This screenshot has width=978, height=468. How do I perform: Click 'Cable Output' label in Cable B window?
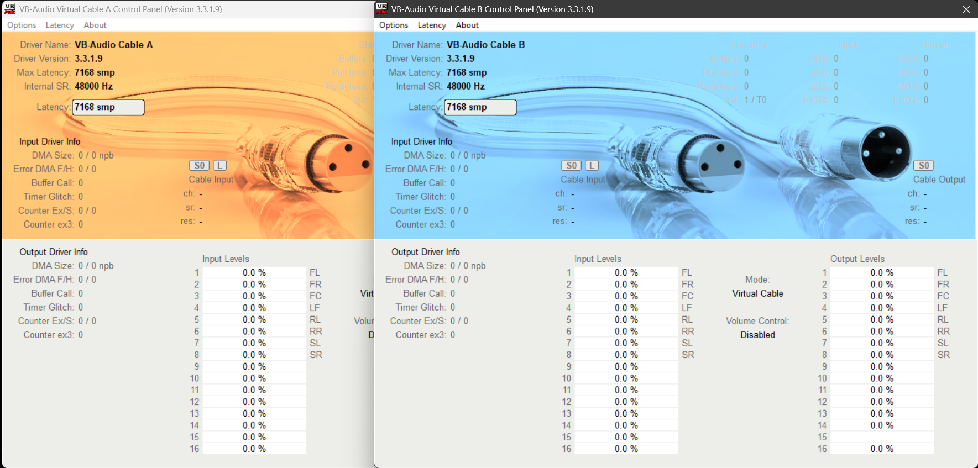pos(939,180)
